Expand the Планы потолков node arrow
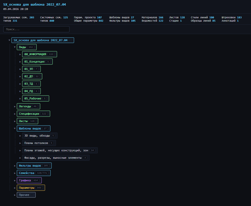Viewport: 251px width, 206px height. (20, 143)
